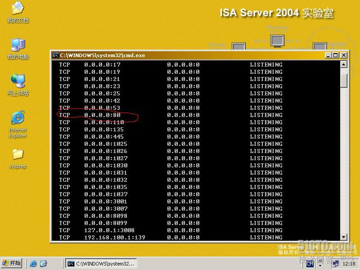Click the scrollbar down arrow in cmd window
The image size is (360, 270).
click(343, 237)
